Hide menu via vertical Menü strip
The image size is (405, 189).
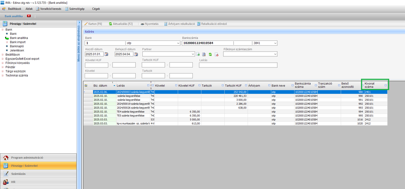[79, 44]
